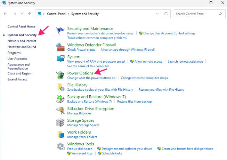The width and height of the screenshot is (227, 160).
Task: Check firewall status
Action: pyautogui.click(x=81, y=50)
